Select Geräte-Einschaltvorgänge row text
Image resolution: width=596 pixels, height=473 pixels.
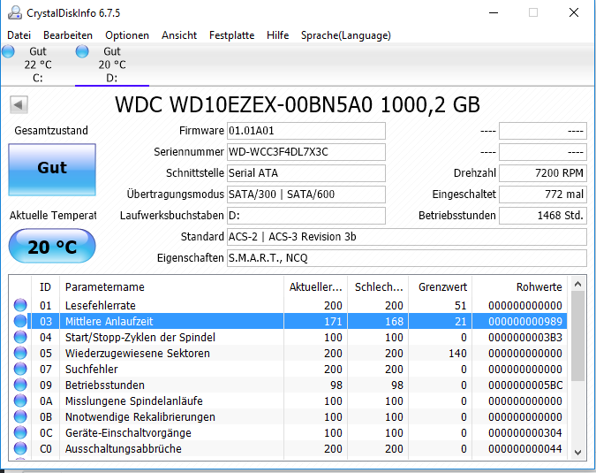(128, 433)
